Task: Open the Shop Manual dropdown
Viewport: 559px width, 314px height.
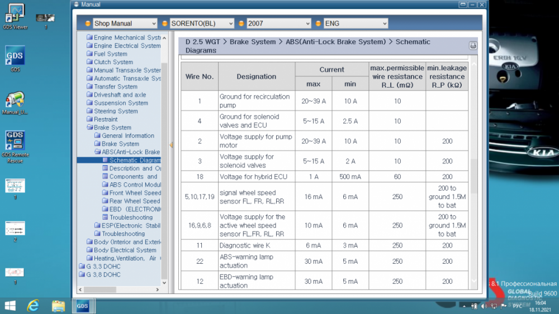Action: (125, 23)
